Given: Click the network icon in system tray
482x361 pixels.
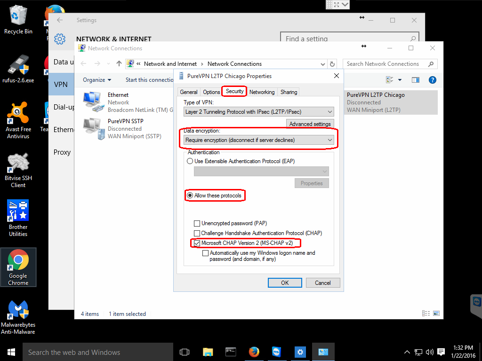Looking at the screenshot, I should click(x=418, y=352).
